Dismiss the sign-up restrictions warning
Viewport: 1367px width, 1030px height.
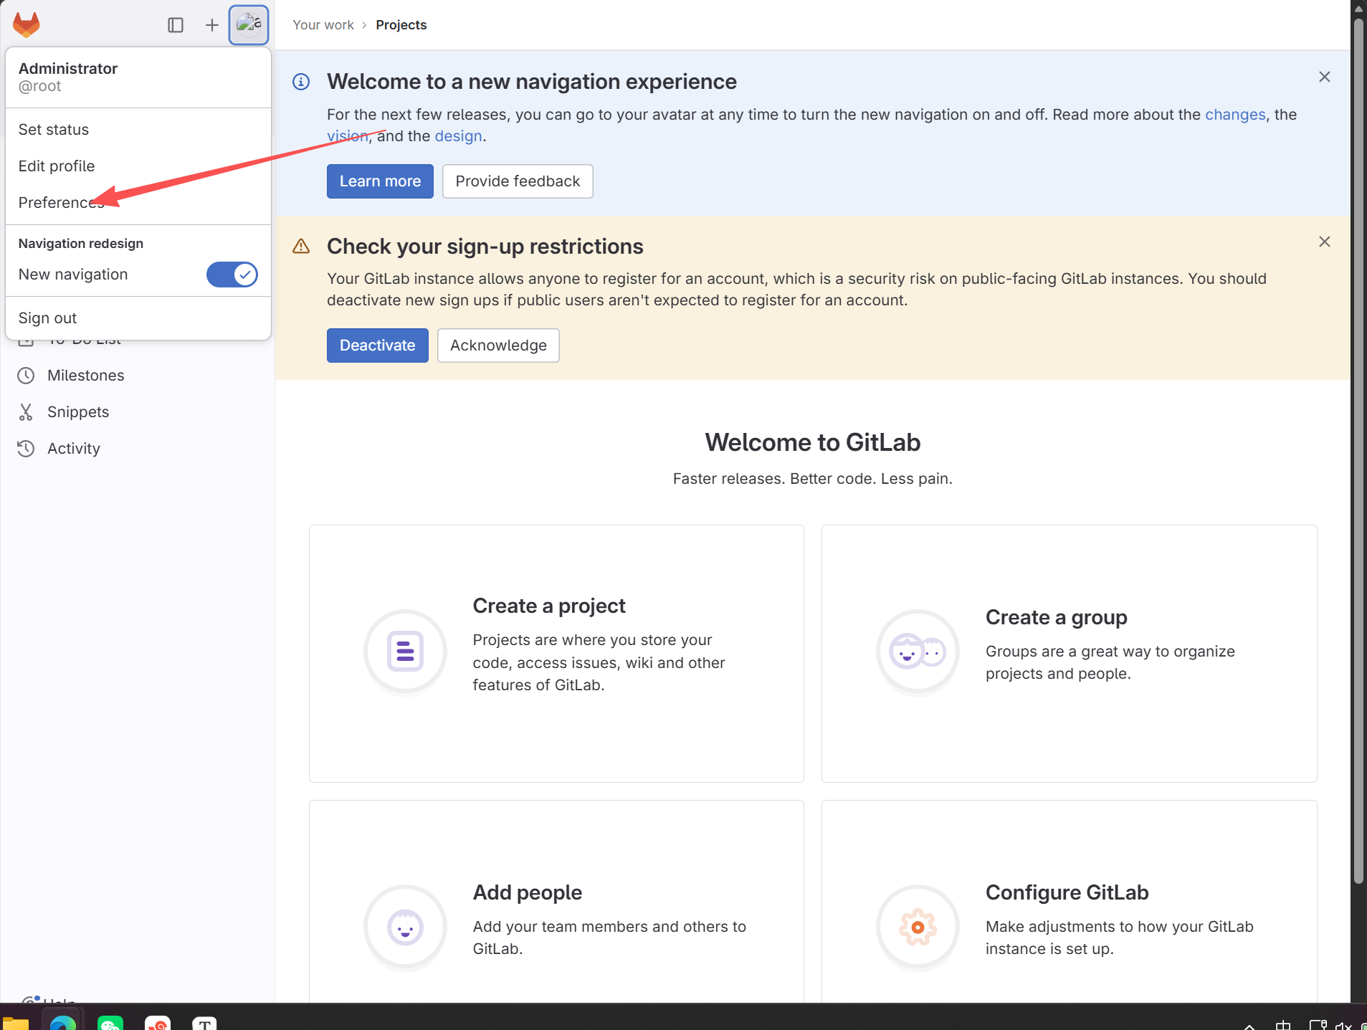coord(1325,242)
